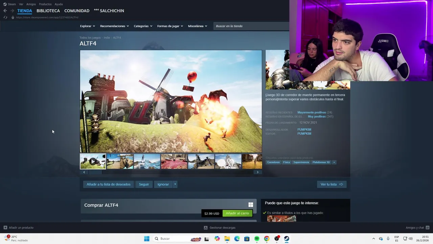Open Spotify from the taskbar
433x244 pixels.
(257, 239)
